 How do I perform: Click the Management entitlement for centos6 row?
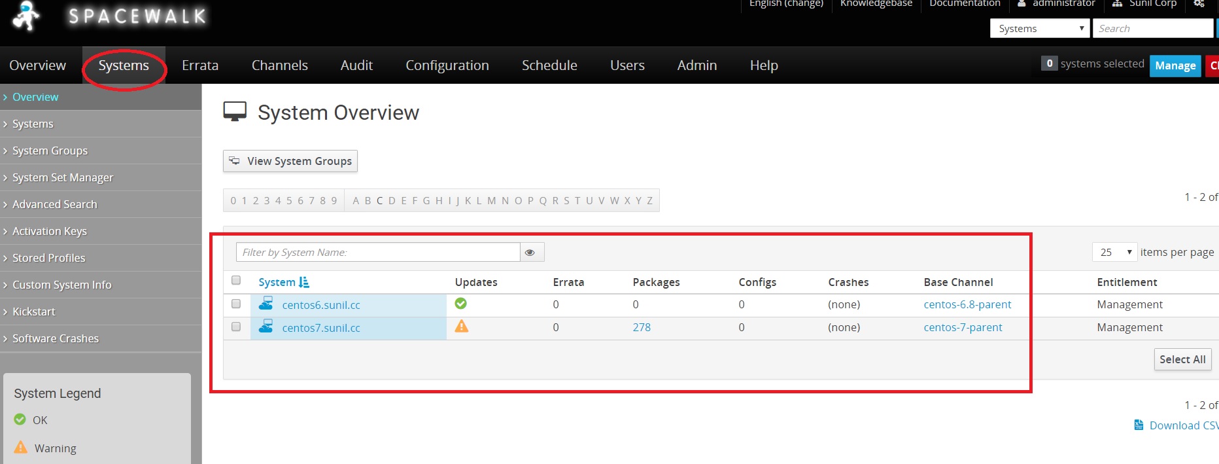(1129, 304)
